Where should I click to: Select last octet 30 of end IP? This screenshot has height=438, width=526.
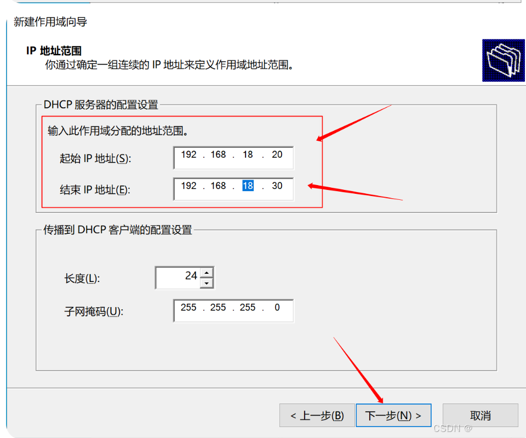[277, 186]
